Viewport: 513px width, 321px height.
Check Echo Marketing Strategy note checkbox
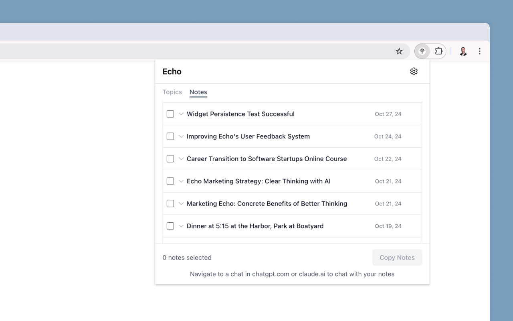(x=170, y=181)
